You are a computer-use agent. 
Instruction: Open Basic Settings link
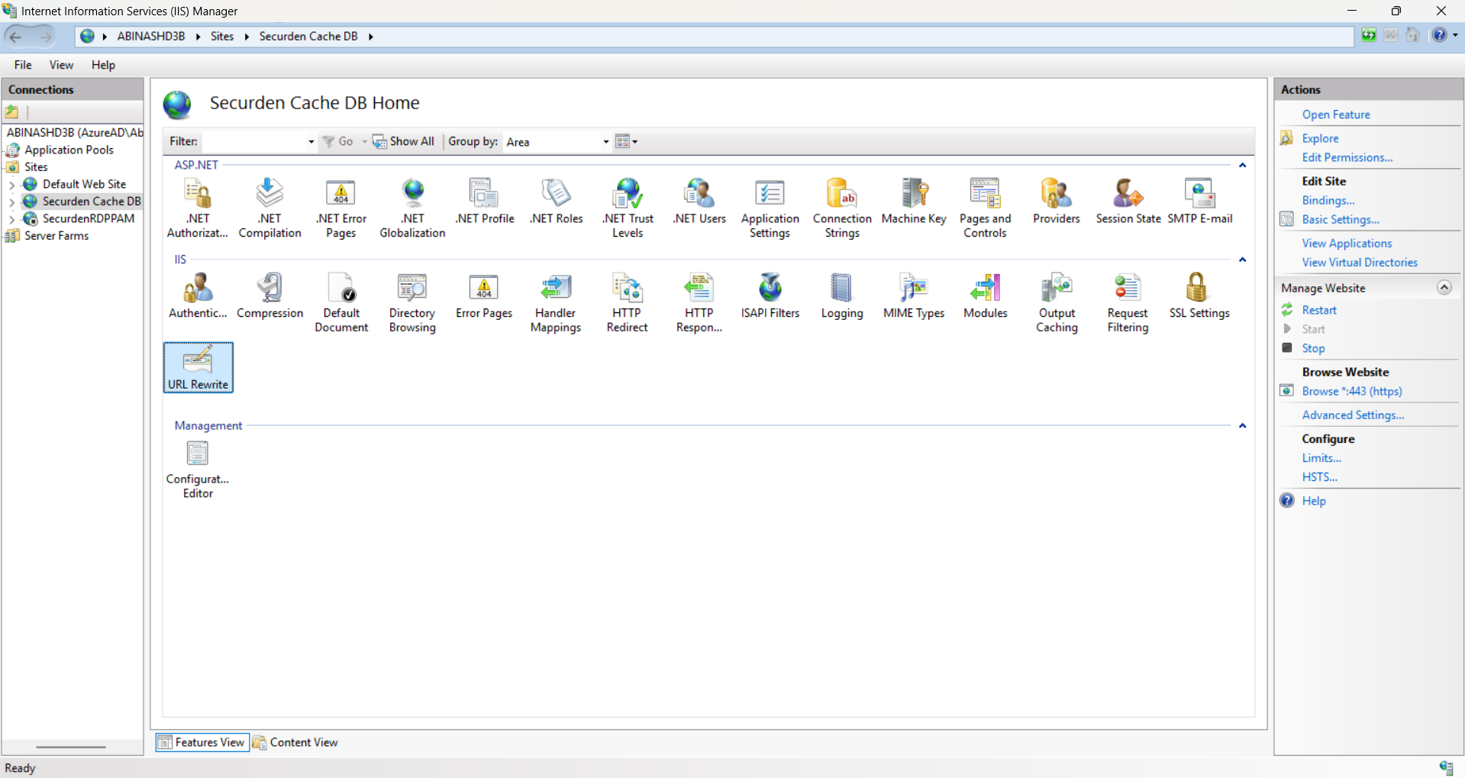tap(1341, 219)
